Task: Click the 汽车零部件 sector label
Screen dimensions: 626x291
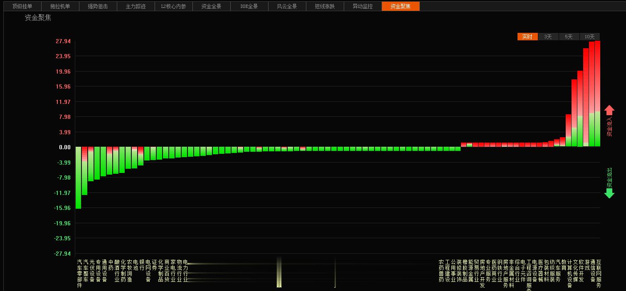Action: click(79, 274)
